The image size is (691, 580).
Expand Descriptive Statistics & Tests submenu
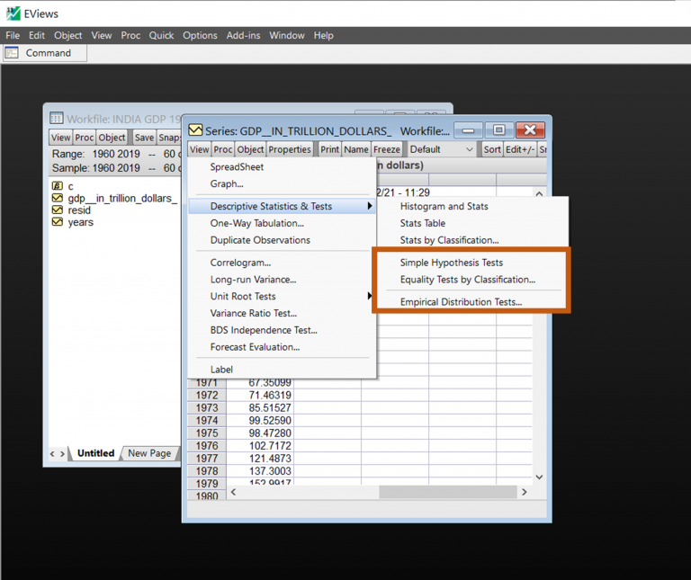click(282, 206)
